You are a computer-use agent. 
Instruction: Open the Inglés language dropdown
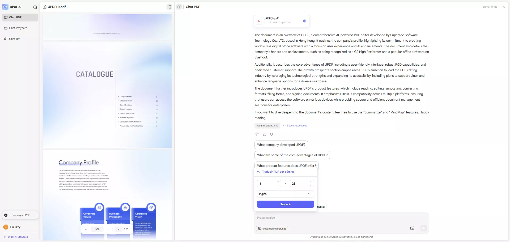tap(286, 194)
